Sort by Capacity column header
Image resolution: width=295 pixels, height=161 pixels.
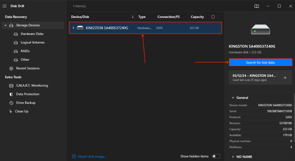point(197,17)
